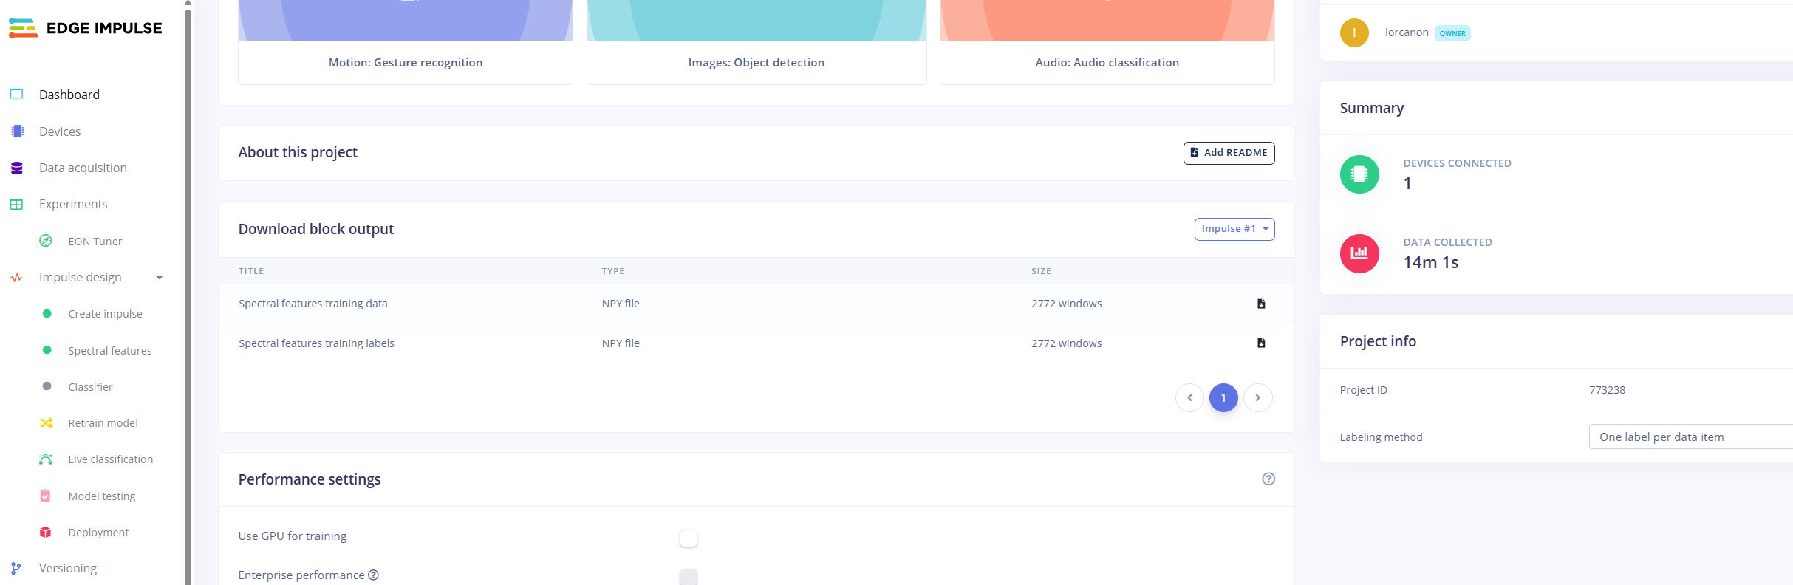Click the 14m 1s data collected value
1793x585 pixels.
click(x=1431, y=262)
